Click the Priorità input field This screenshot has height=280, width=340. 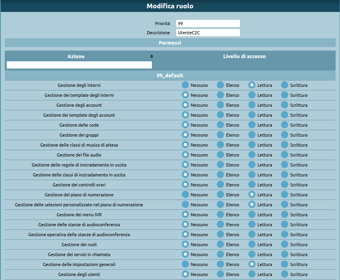tap(208, 23)
